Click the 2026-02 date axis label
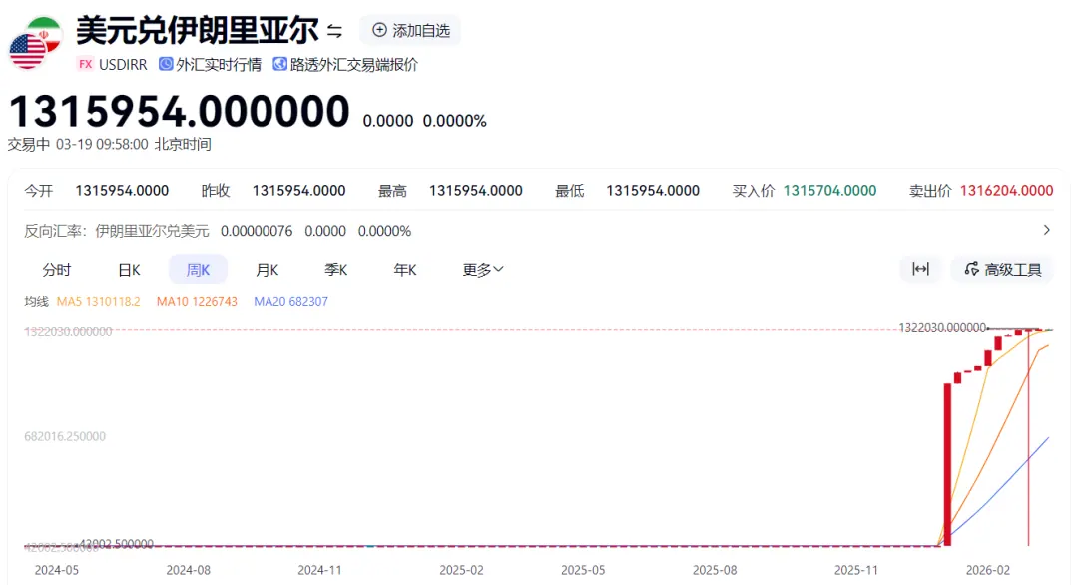The height and width of the screenshot is (585, 1078). [x=988, y=570]
